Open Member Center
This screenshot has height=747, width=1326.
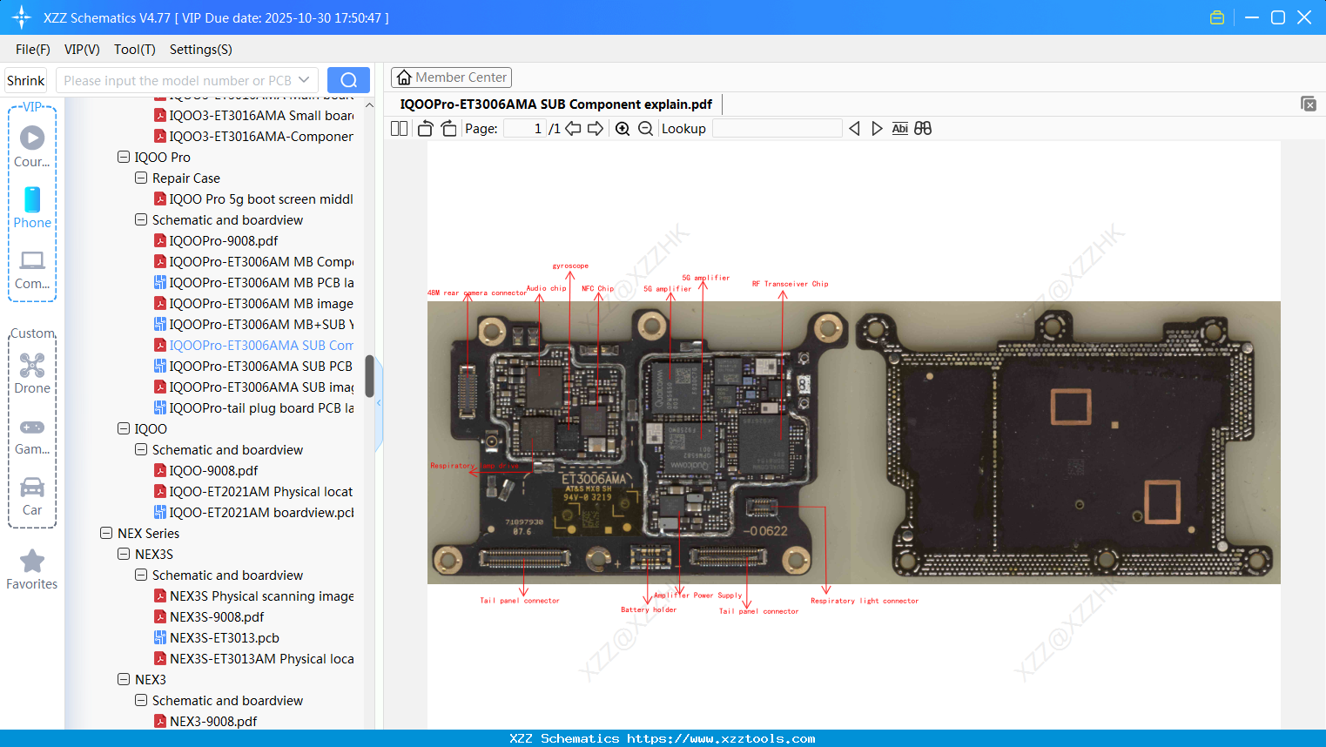click(x=451, y=77)
